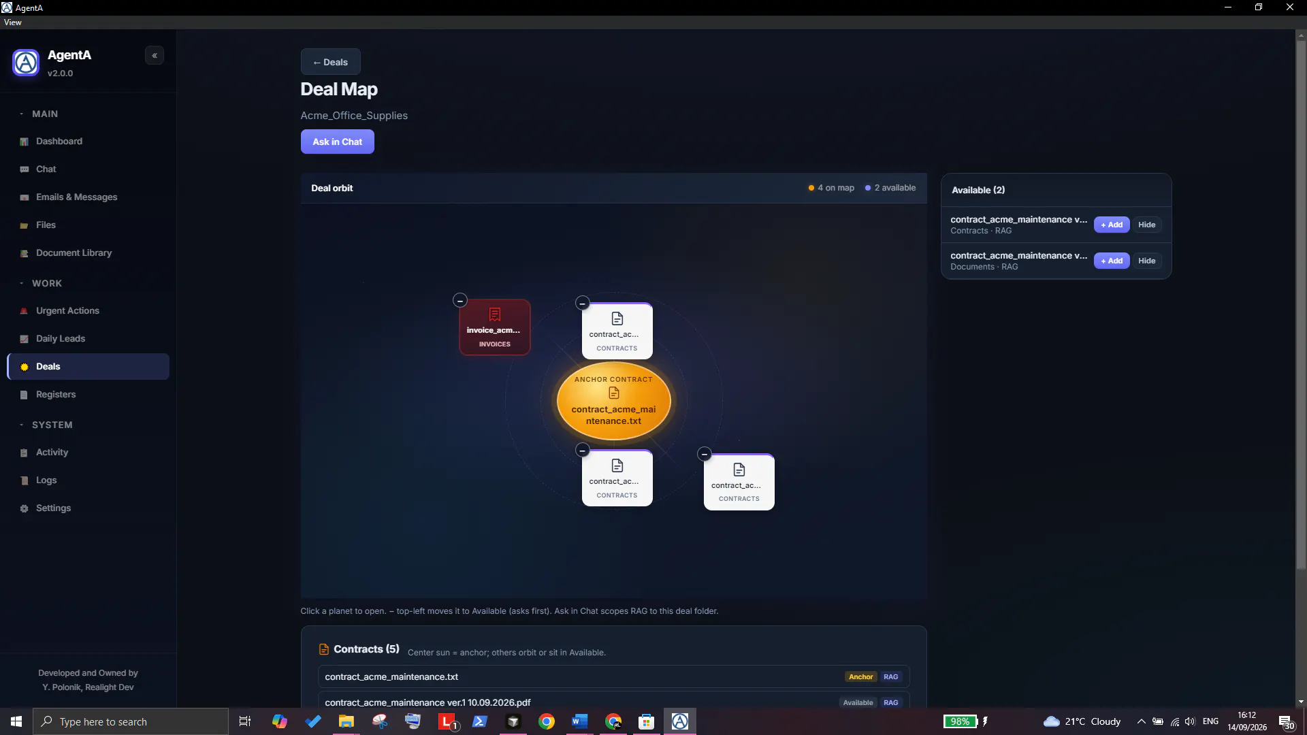Open Chat from the sidebar
Viewport: 1307px width, 735px height.
[x=88, y=169]
